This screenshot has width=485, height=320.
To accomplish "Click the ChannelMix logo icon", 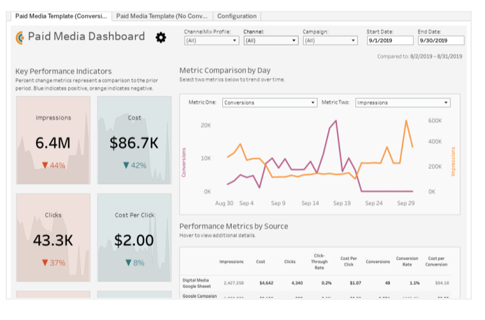I will 20,38.
